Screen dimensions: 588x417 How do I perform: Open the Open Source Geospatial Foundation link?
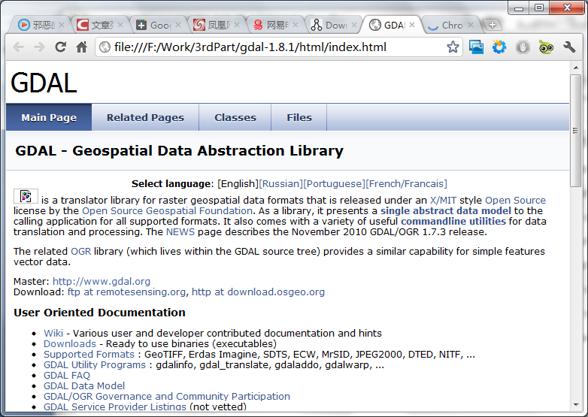[x=167, y=210]
